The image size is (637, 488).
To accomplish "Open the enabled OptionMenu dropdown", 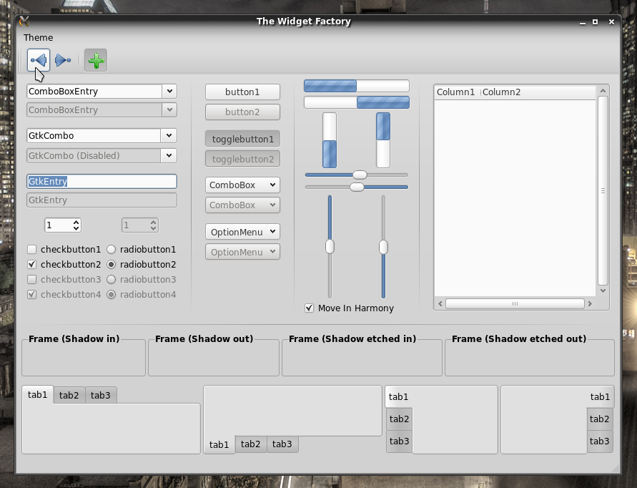I will point(242,232).
